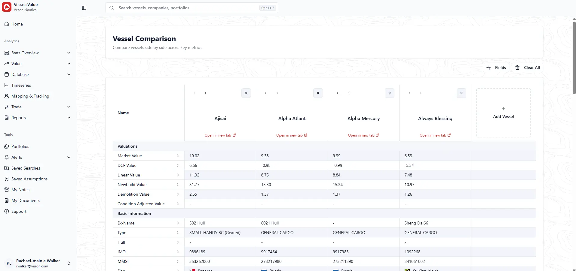Screen dimensions: 576x271
Task: Open Alpha Atlant in new tab
Action: (292, 135)
